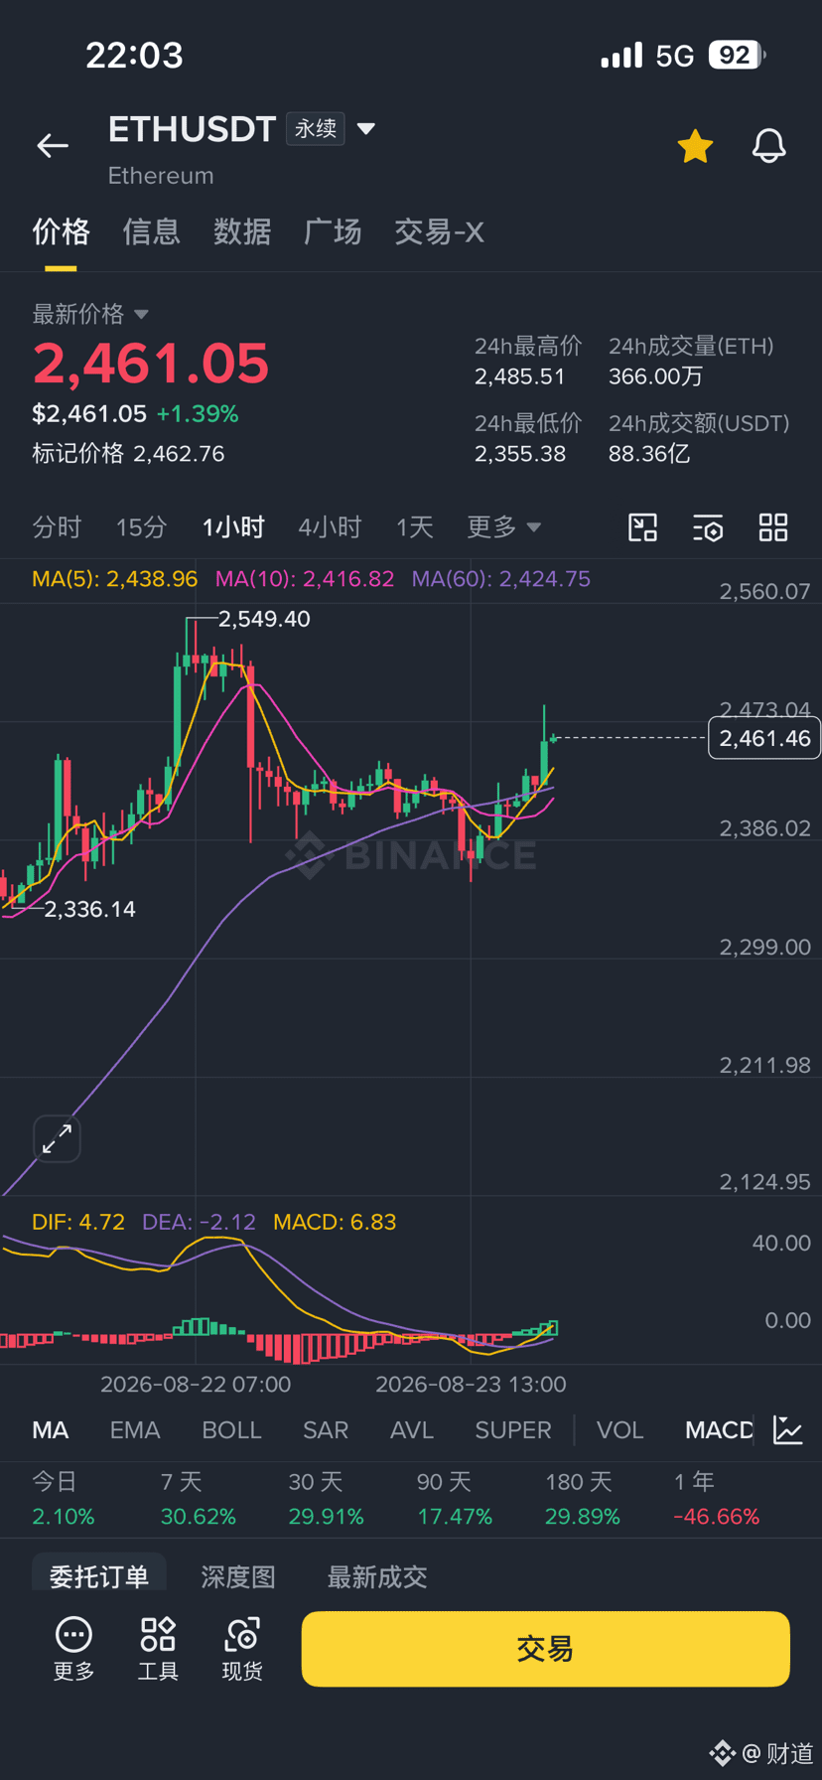This screenshot has width=822, height=1780.
Task: Enable the SUPER indicator
Action: [x=513, y=1430]
